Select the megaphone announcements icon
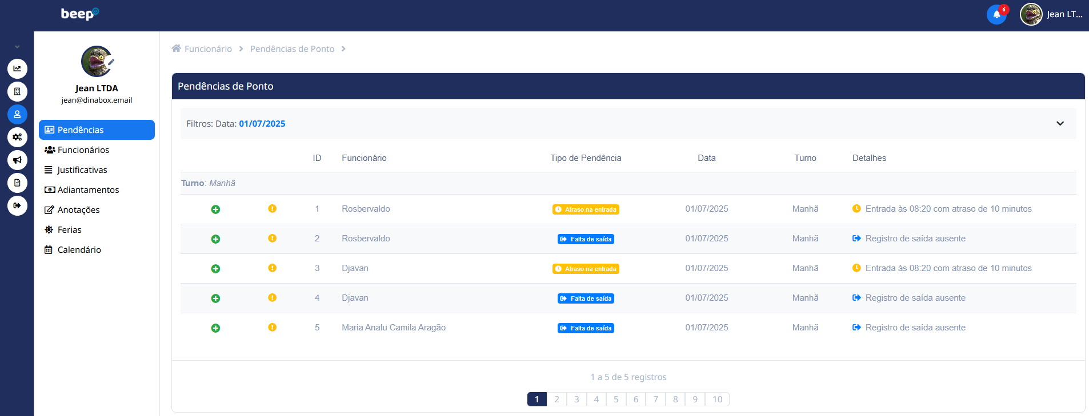This screenshot has height=416, width=1089. 17,160
